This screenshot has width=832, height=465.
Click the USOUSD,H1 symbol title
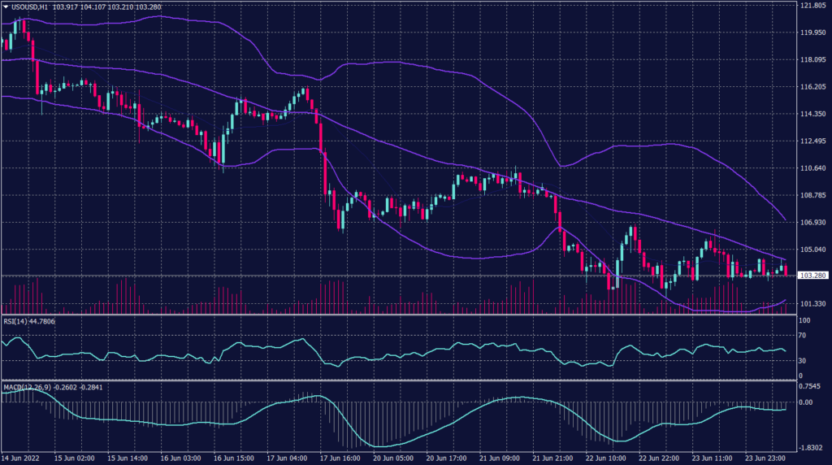coord(29,7)
